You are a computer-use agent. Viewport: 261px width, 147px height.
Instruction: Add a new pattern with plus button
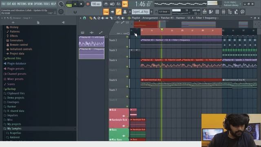151,12
